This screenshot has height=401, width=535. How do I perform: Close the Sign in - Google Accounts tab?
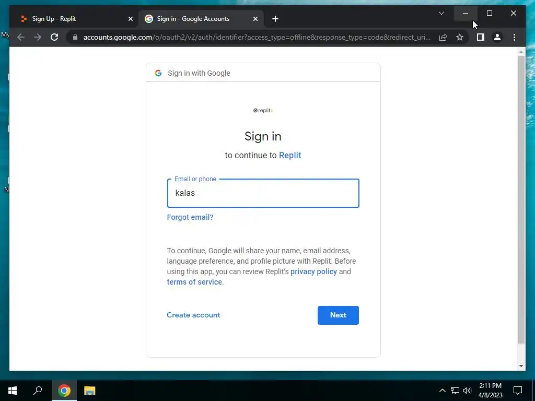pos(255,19)
